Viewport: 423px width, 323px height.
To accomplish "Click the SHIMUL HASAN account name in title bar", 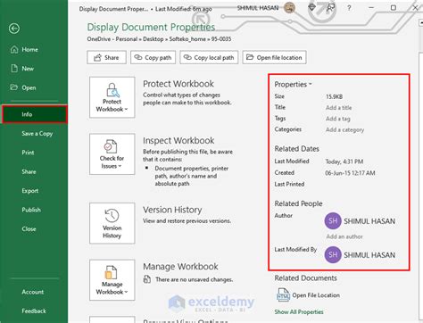I will [x=258, y=8].
